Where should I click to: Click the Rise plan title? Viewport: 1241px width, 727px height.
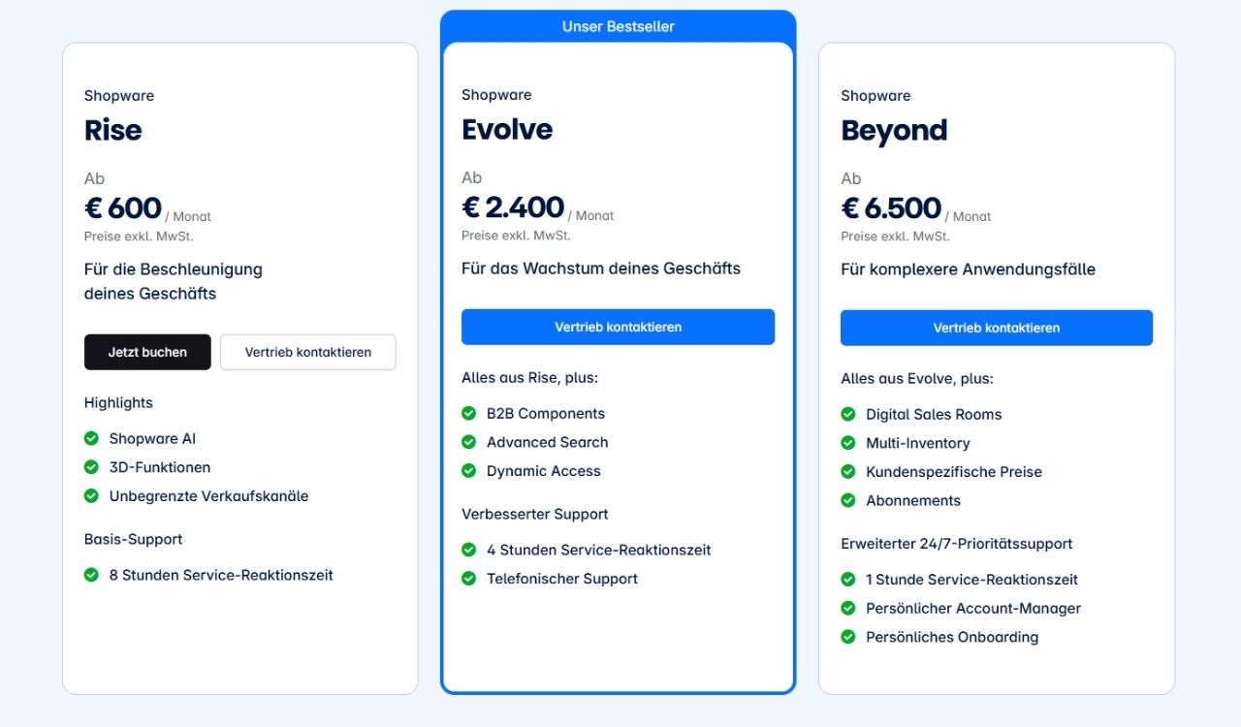click(113, 130)
